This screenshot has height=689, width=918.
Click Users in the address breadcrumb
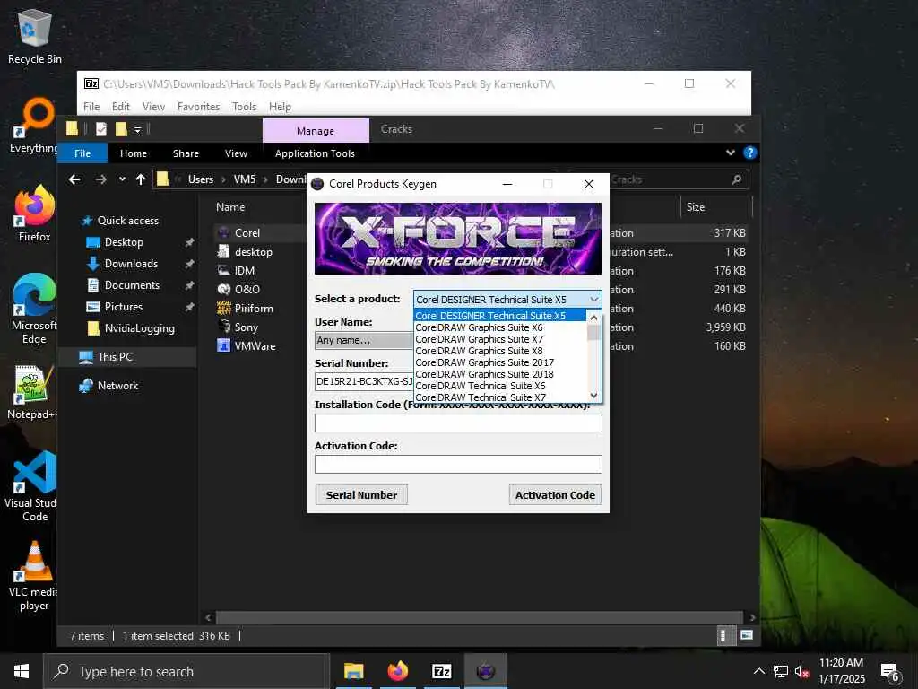click(x=201, y=179)
